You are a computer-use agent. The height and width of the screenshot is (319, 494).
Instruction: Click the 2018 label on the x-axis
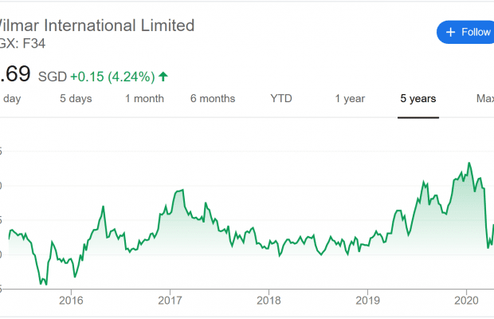[x=269, y=301]
